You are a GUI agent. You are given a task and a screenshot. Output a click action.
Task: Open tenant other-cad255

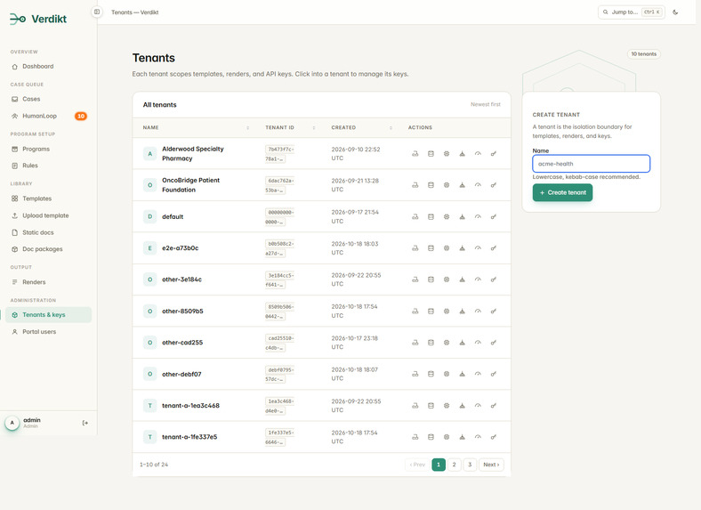point(182,343)
